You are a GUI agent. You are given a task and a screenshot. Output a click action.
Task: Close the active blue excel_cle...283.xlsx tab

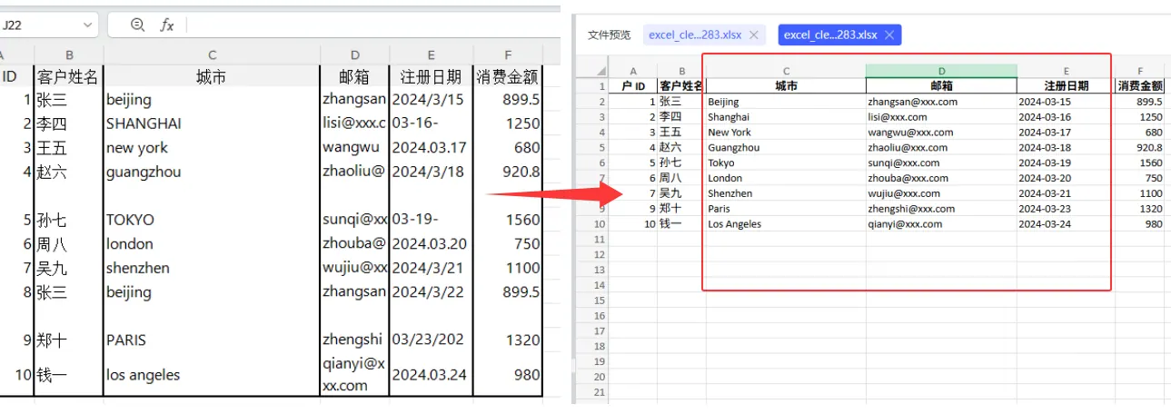889,34
